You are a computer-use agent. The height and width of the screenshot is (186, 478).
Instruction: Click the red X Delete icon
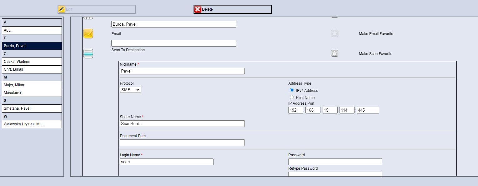[198, 9]
